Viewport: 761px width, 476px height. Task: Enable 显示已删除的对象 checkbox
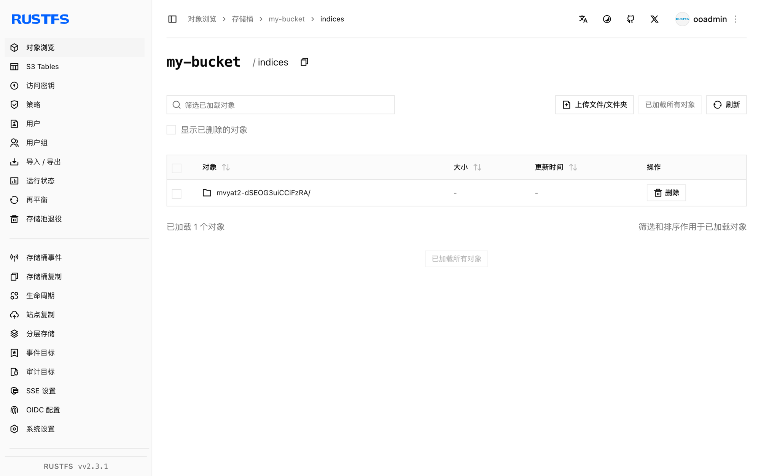tap(171, 130)
